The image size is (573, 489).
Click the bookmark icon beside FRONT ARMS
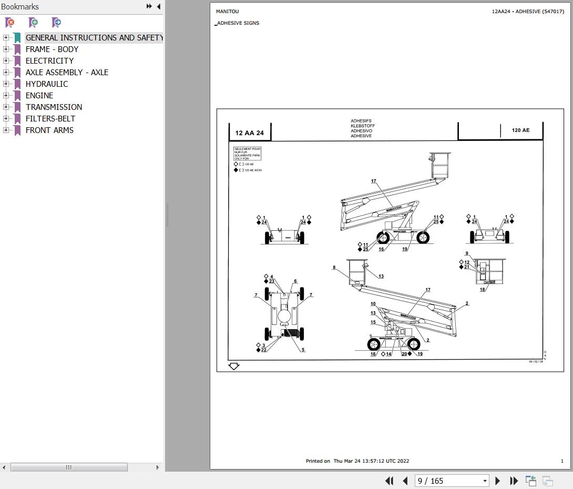point(17,130)
